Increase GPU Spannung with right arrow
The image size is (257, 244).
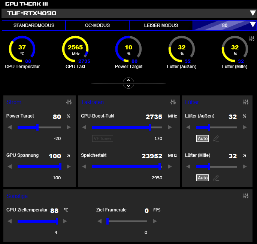(69, 167)
